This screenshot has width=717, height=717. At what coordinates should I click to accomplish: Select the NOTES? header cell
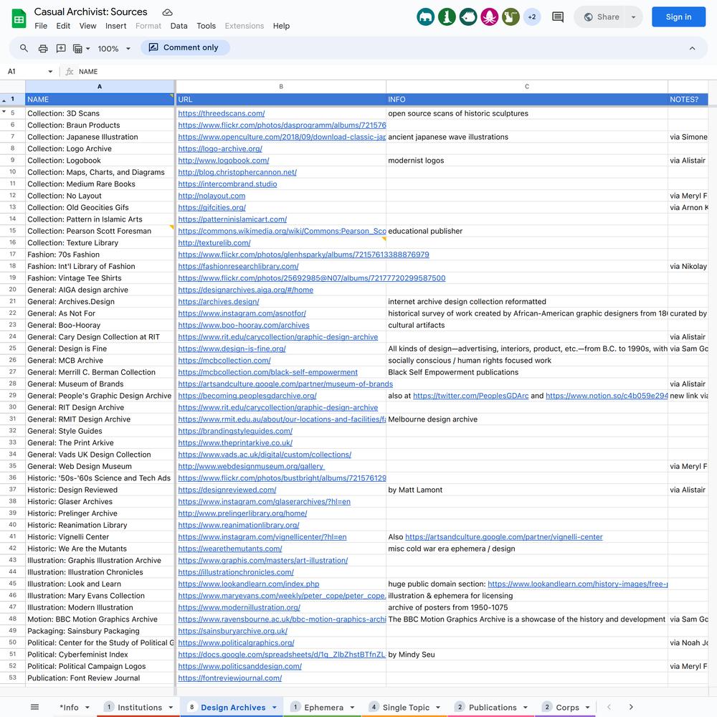688,99
